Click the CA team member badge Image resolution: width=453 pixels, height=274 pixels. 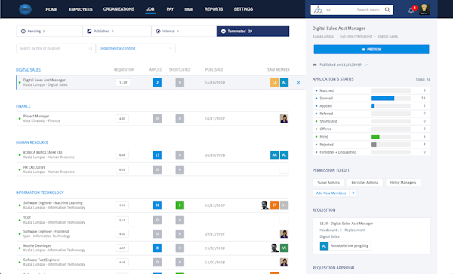coord(274,82)
